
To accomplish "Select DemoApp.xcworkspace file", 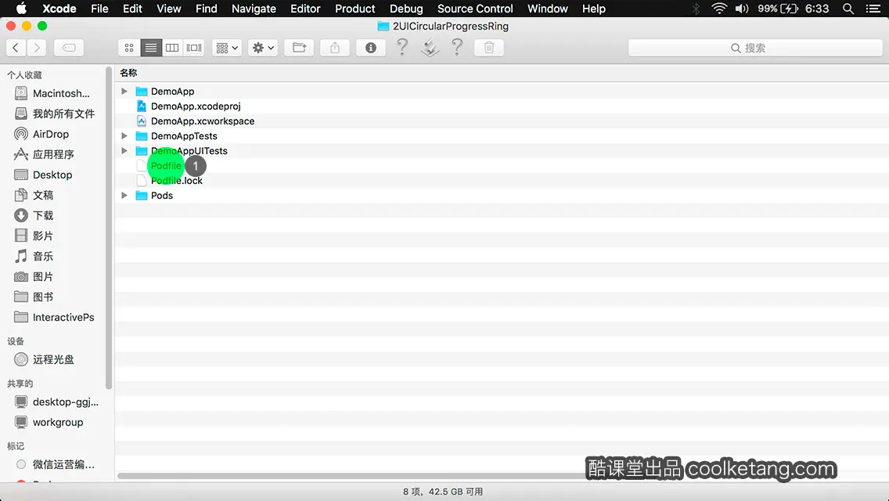I will point(203,121).
